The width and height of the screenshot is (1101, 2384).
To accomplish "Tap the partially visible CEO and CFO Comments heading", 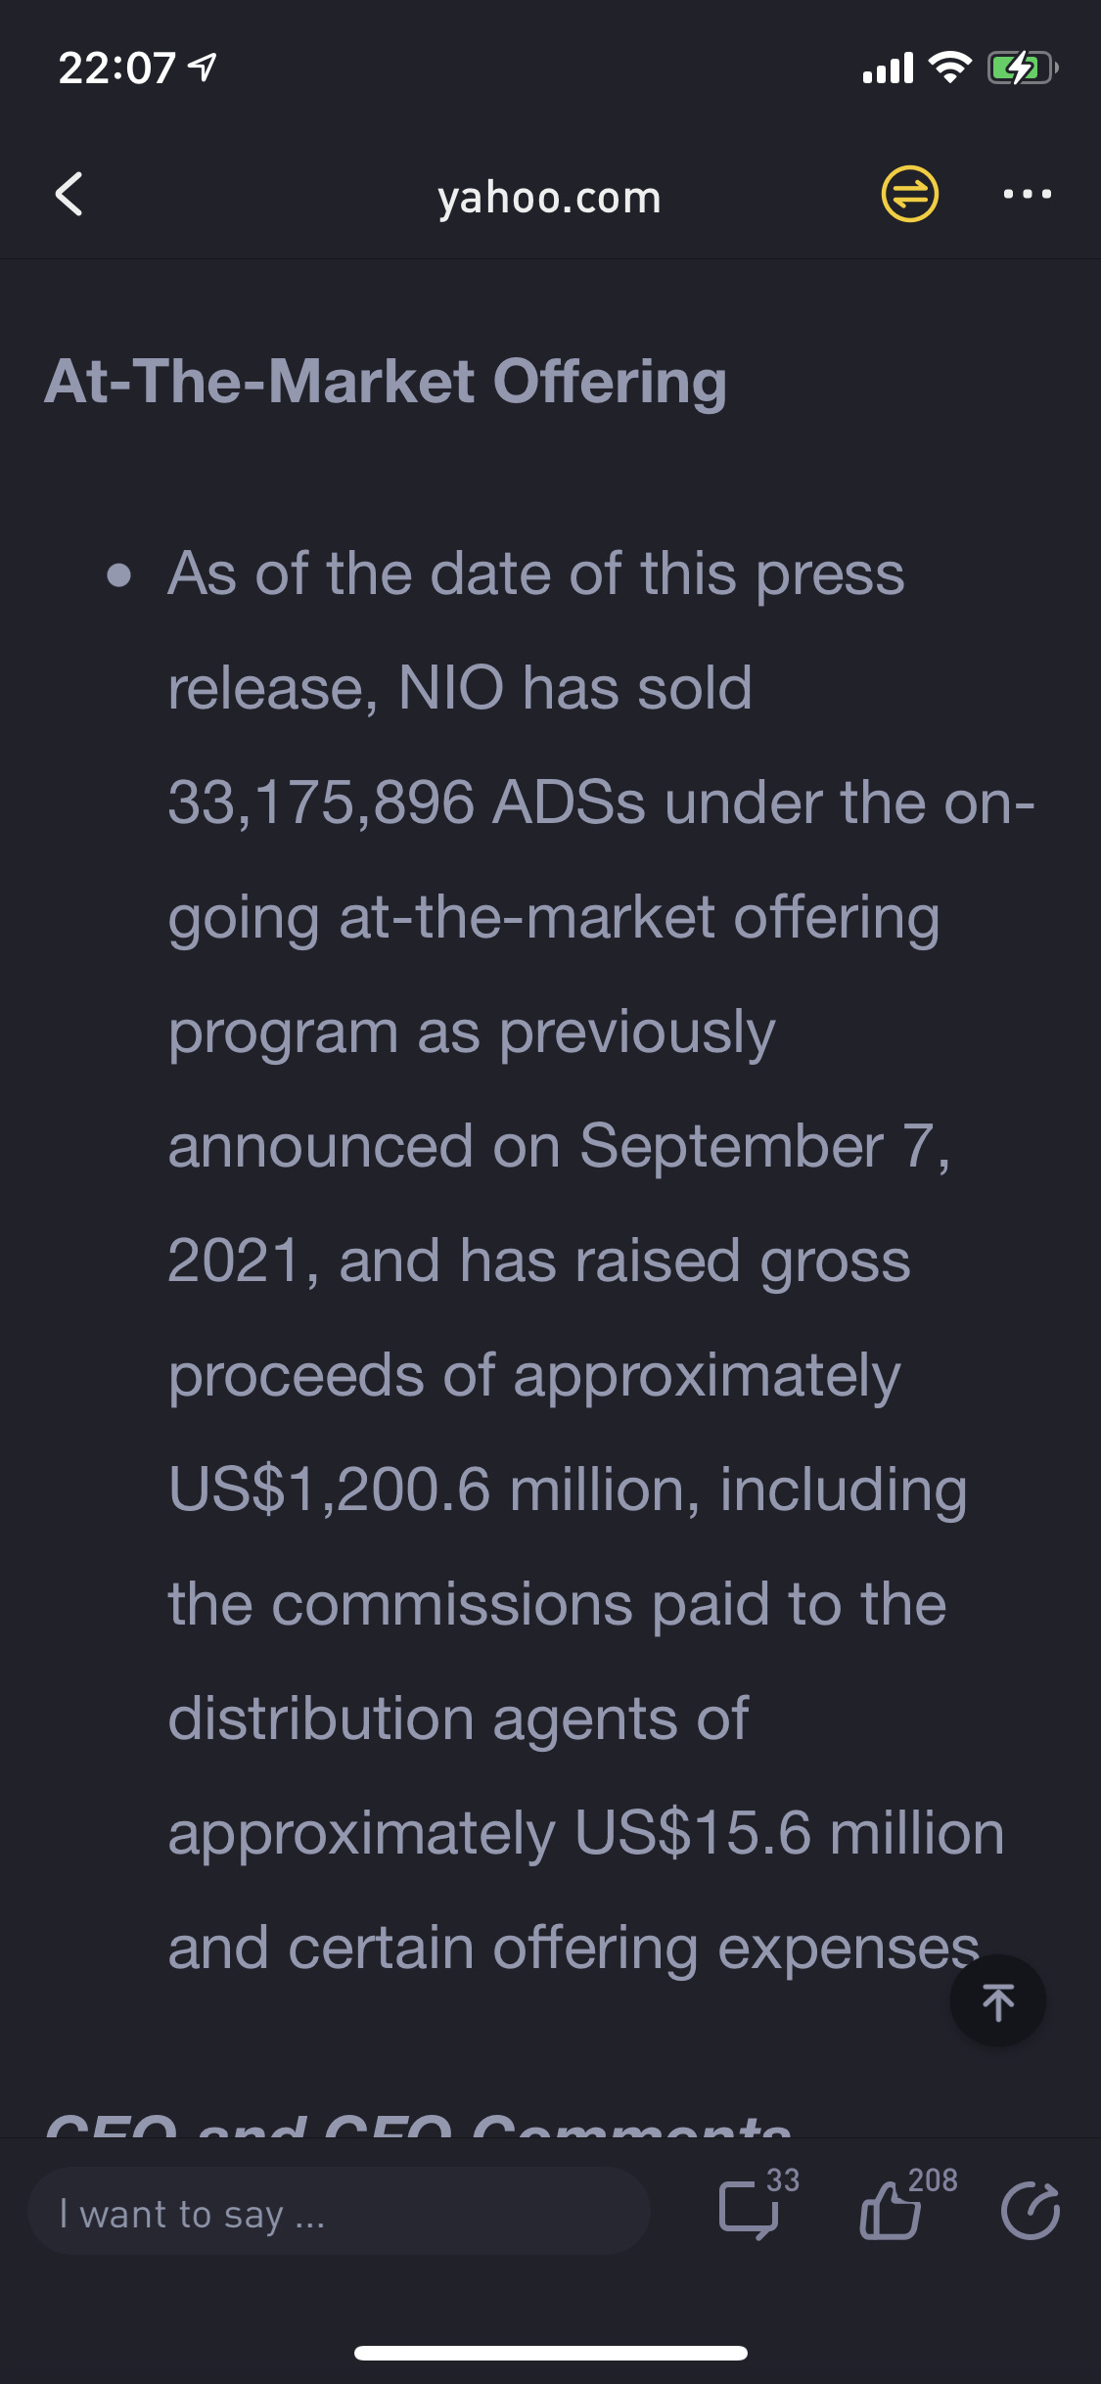I will [418, 2124].
